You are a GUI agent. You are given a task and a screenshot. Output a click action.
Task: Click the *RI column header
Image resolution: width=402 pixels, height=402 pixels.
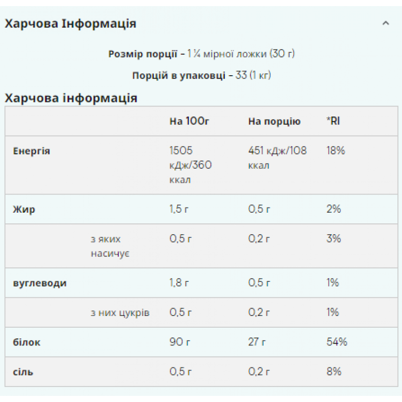tap(333, 121)
